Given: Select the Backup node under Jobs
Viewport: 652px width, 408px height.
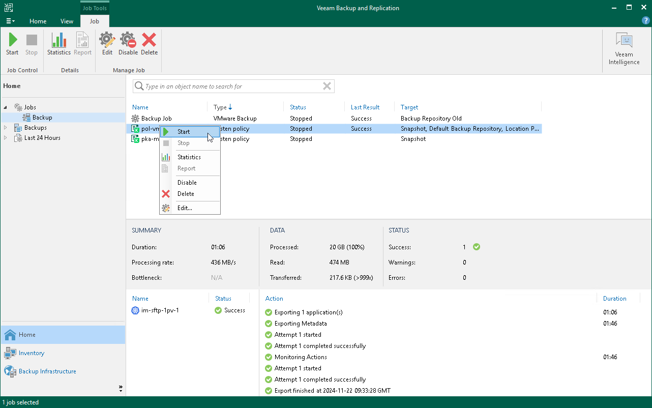Looking at the screenshot, I should (42, 118).
